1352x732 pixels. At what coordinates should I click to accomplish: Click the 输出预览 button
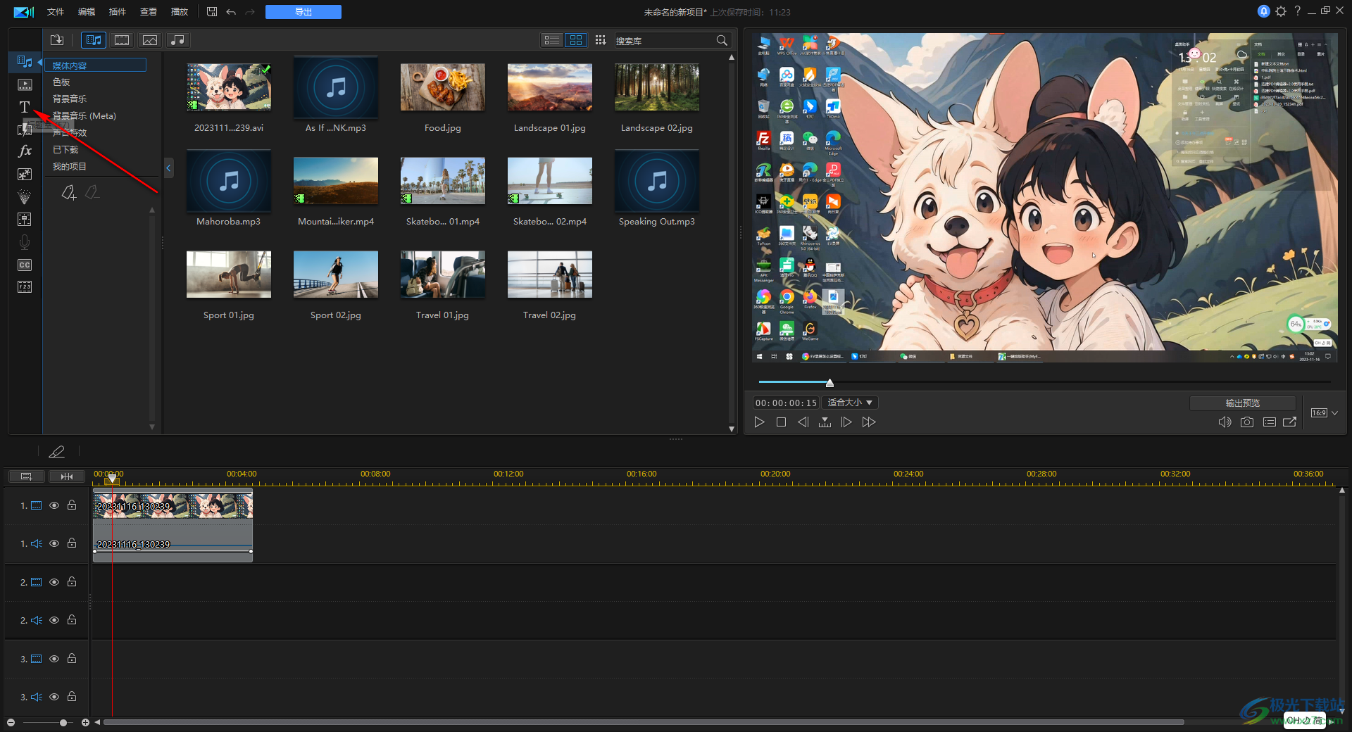[1243, 403]
